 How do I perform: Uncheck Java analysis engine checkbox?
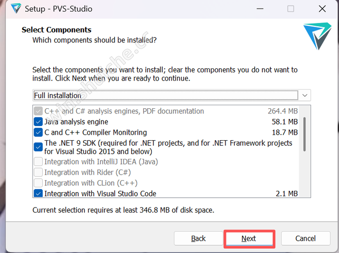(x=38, y=122)
